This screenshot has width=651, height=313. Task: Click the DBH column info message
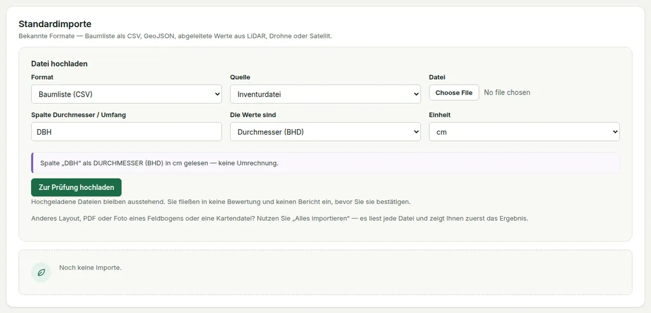pyautogui.click(x=325, y=163)
